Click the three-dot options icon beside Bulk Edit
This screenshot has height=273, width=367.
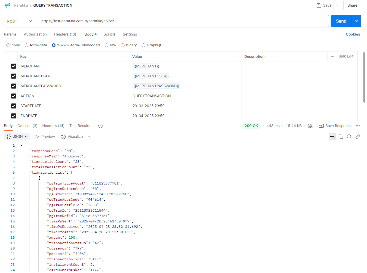point(333,56)
